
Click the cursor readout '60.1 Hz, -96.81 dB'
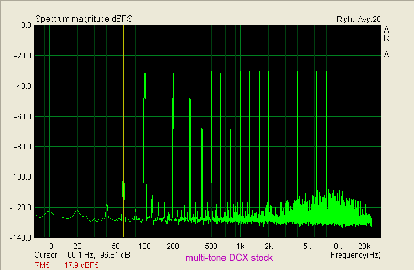click(99, 255)
